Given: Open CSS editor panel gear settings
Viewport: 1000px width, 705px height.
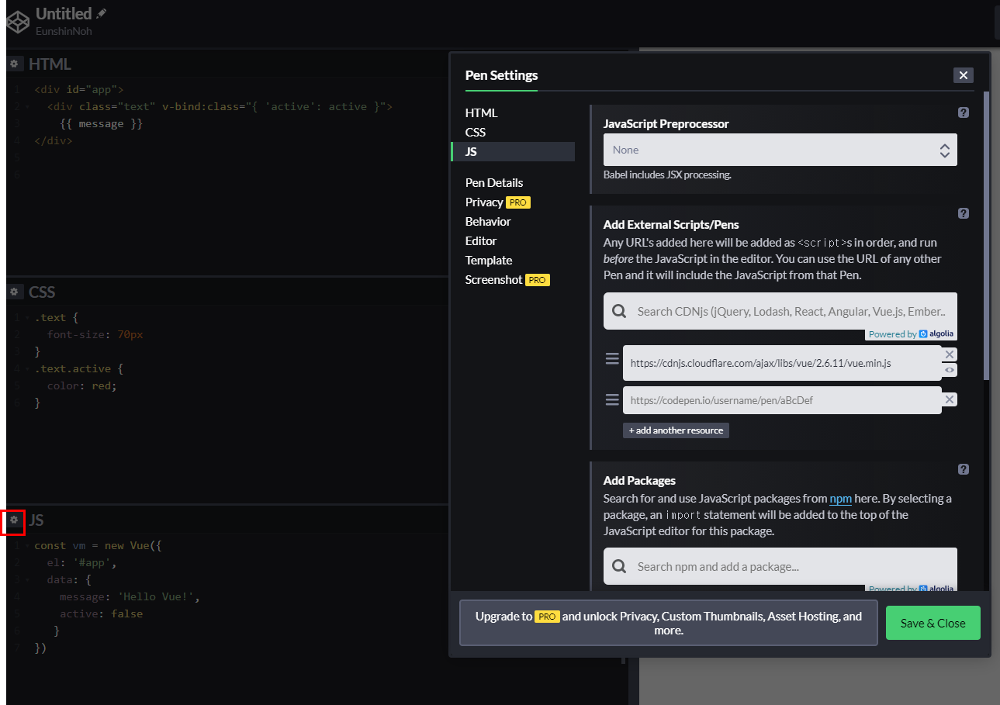Looking at the screenshot, I should pos(13,292).
